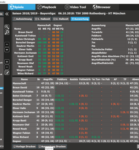
Task: Select Kunstwadl Tobias row in lower table
Action: pos(76,92)
